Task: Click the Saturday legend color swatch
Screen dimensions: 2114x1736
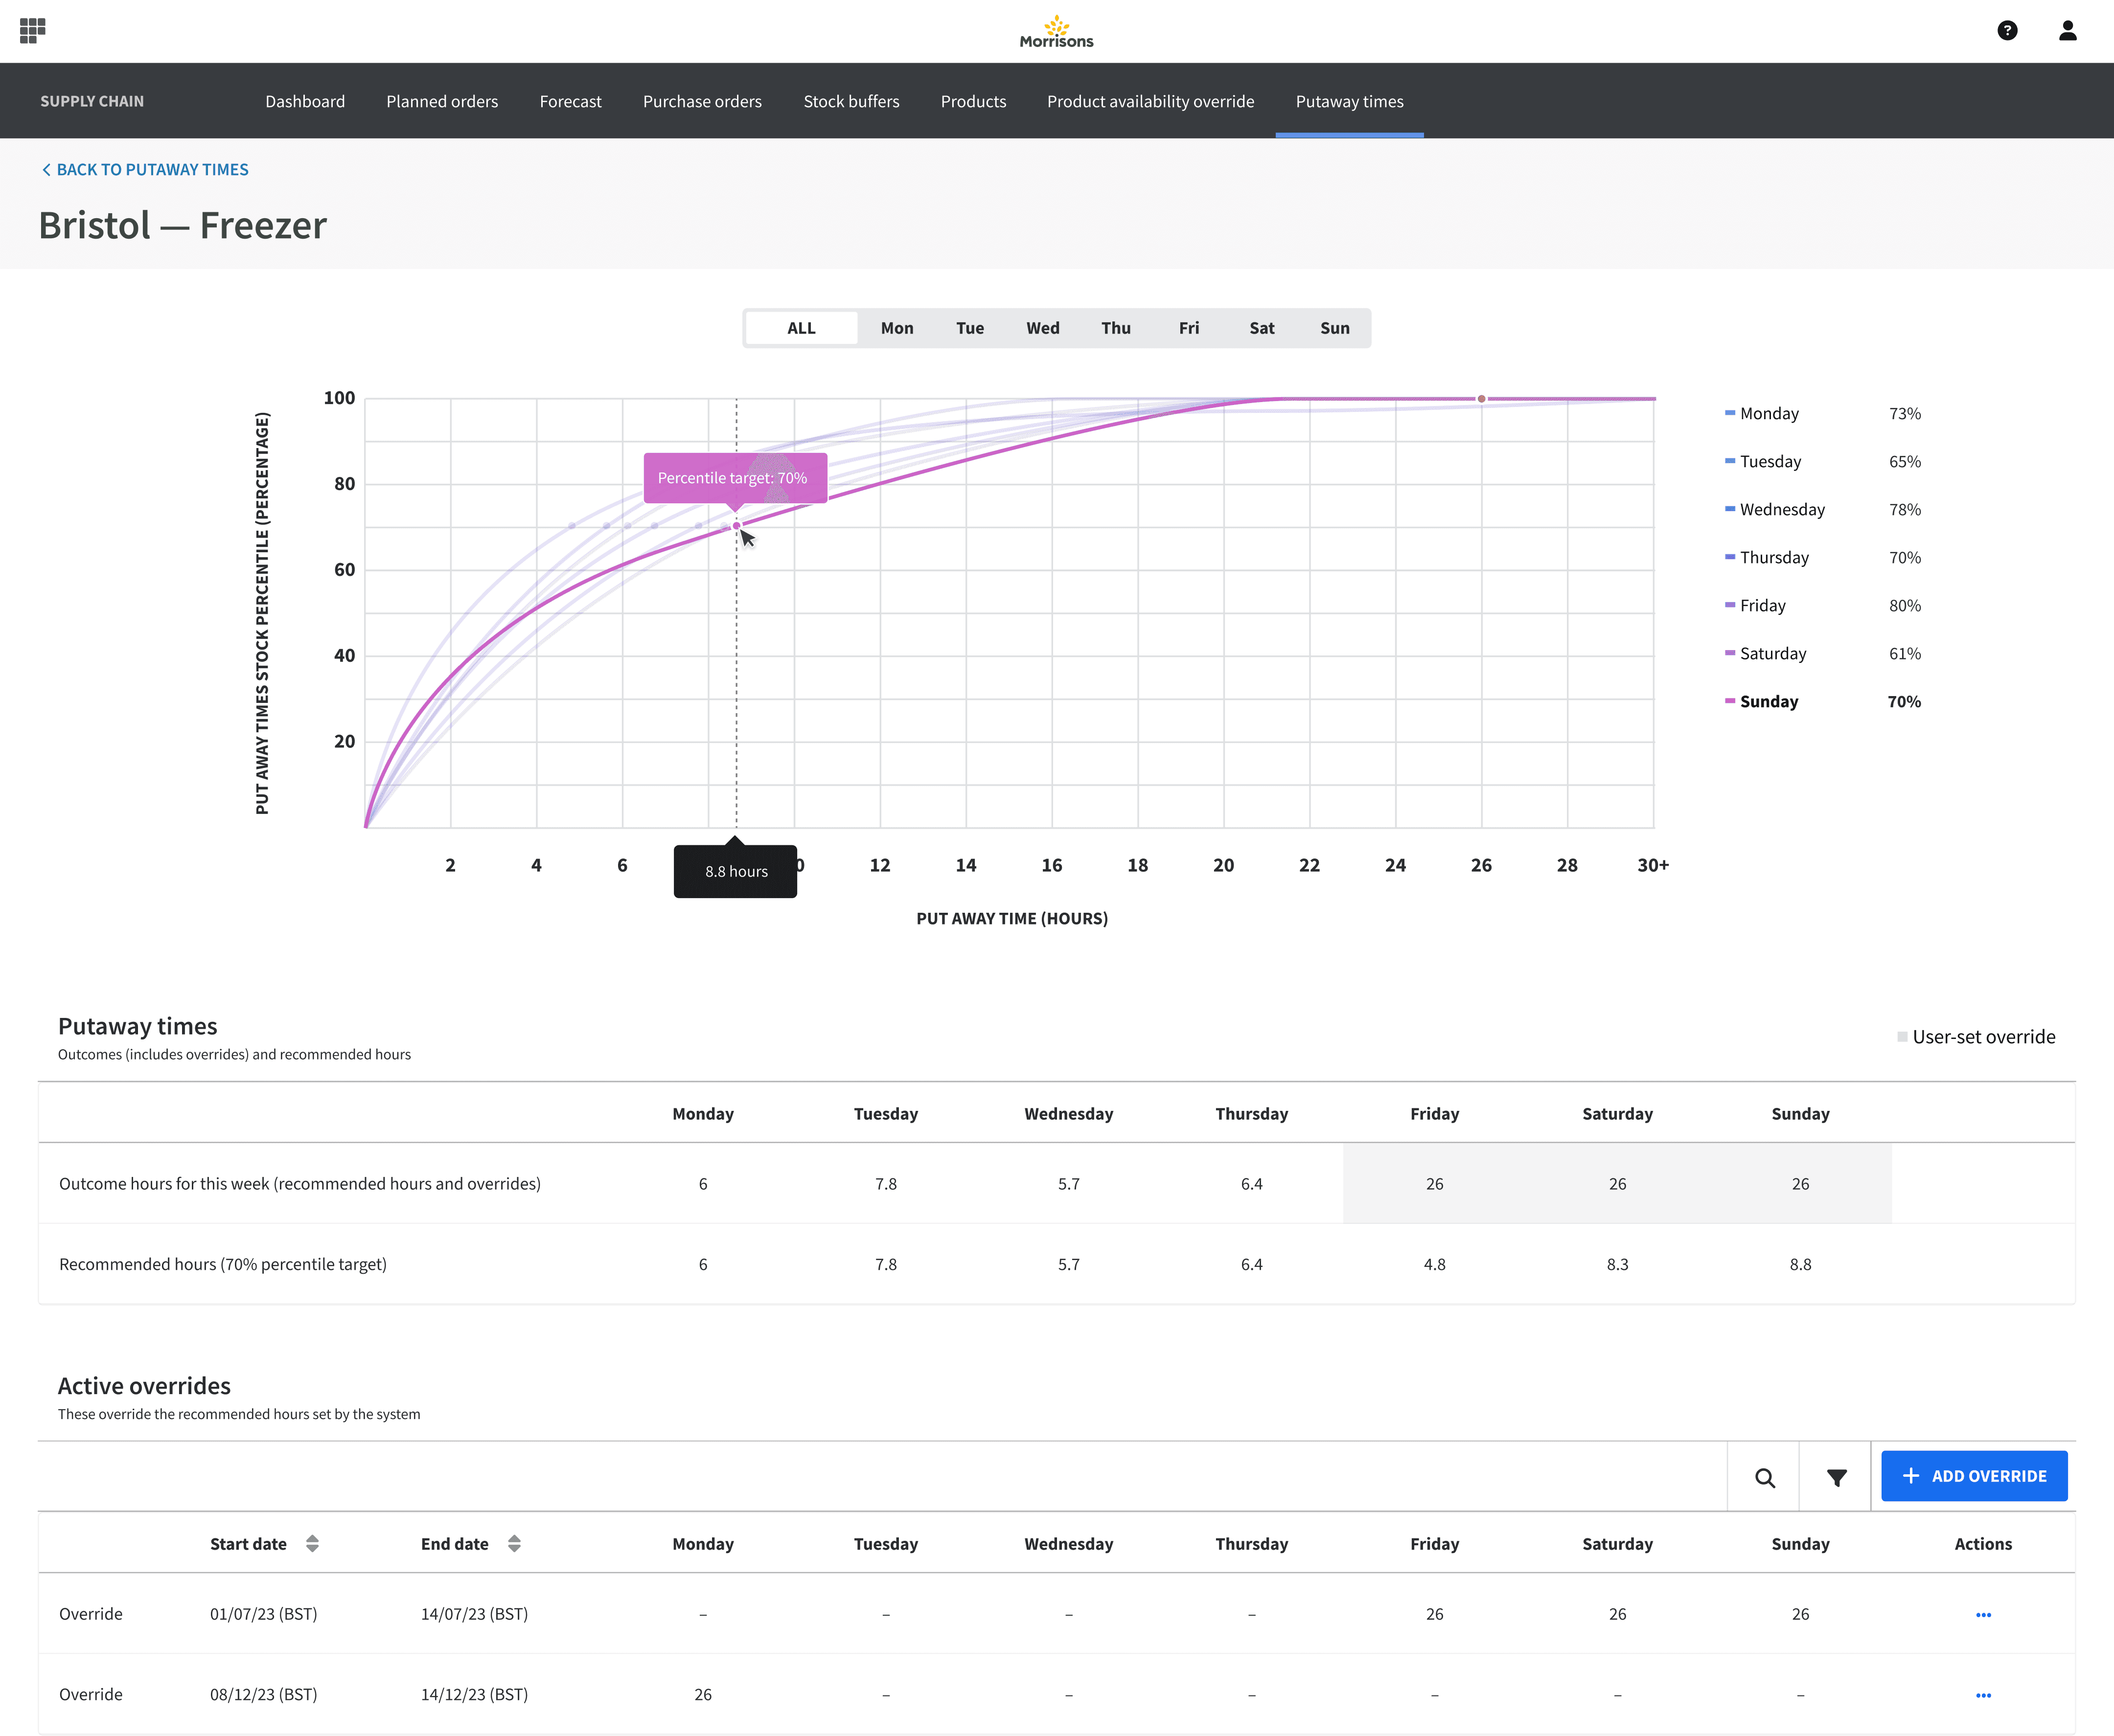Action: click(1729, 653)
